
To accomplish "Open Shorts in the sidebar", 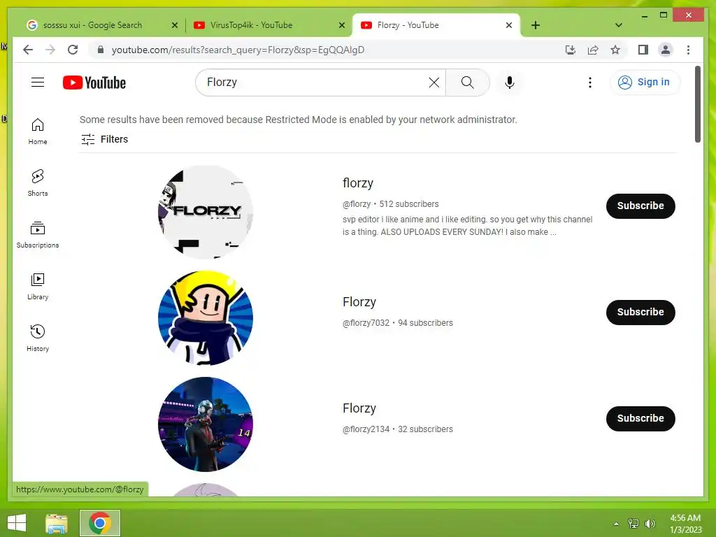I will coord(38,182).
